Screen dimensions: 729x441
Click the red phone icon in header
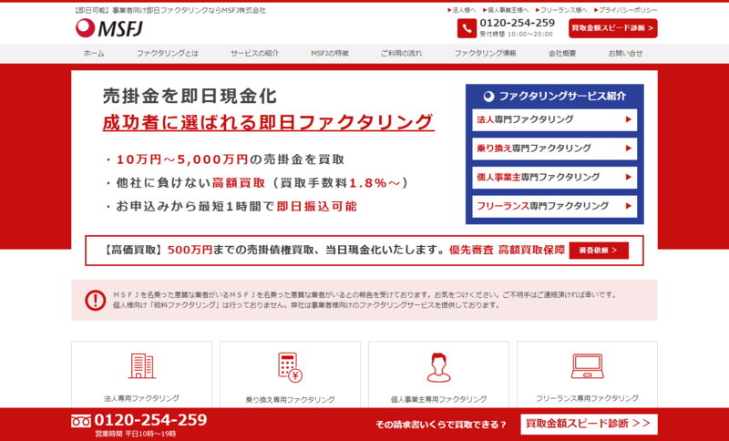(467, 28)
